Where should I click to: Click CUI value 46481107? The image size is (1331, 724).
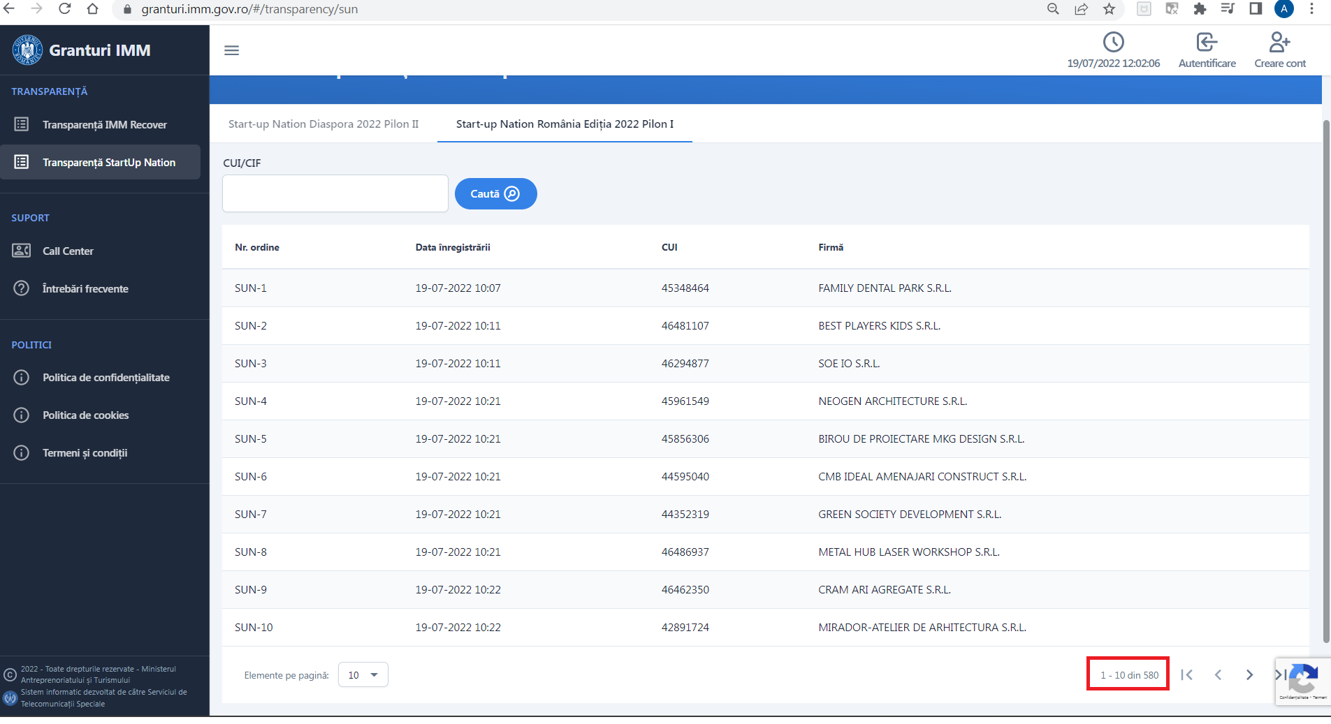pyautogui.click(x=685, y=325)
